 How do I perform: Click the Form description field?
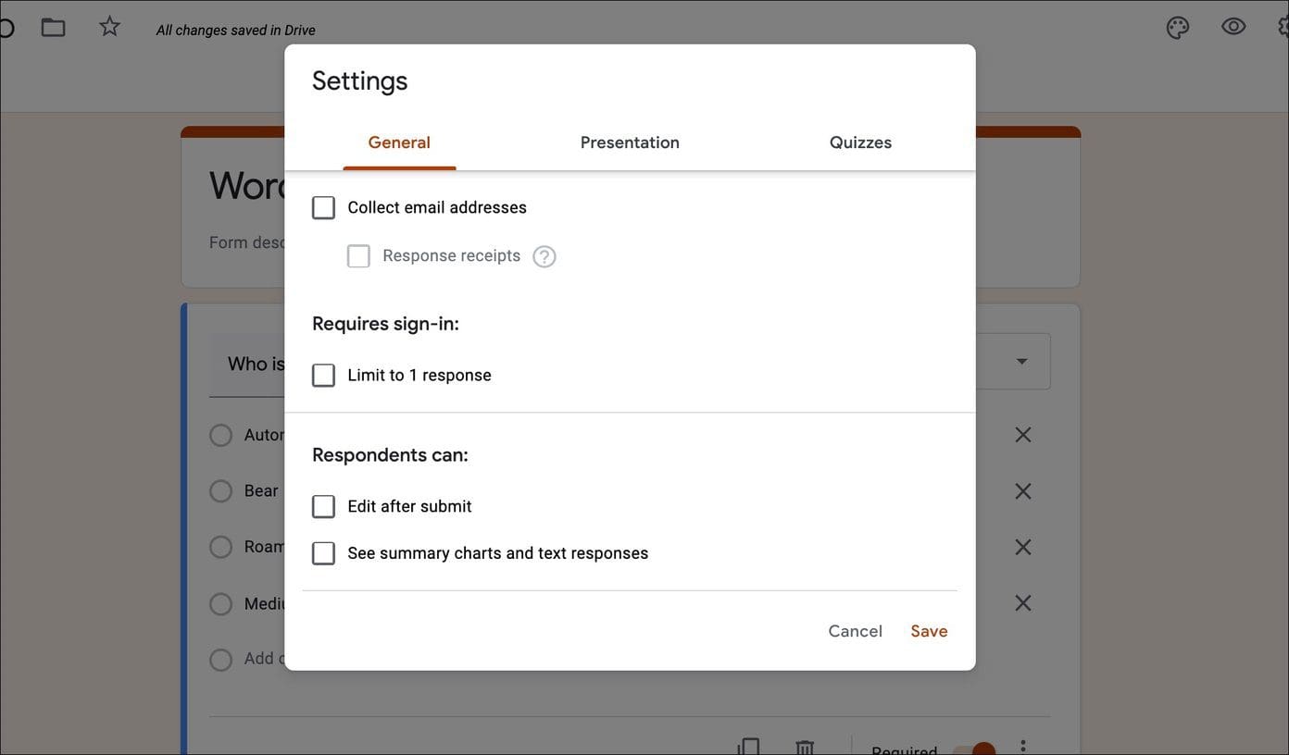247,242
